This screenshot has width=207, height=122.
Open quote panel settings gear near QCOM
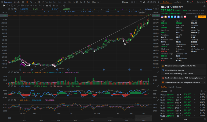204,6
